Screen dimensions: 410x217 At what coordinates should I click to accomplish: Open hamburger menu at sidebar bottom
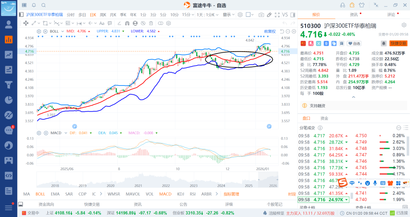click(9, 208)
